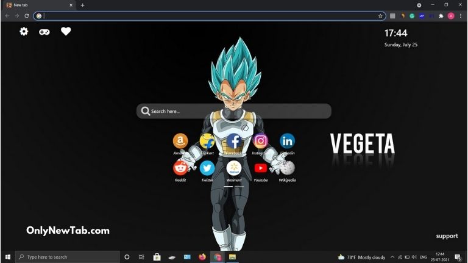Screen dimensions: 468x263
Task: Open the Windows Start menu
Action: [8, 257]
